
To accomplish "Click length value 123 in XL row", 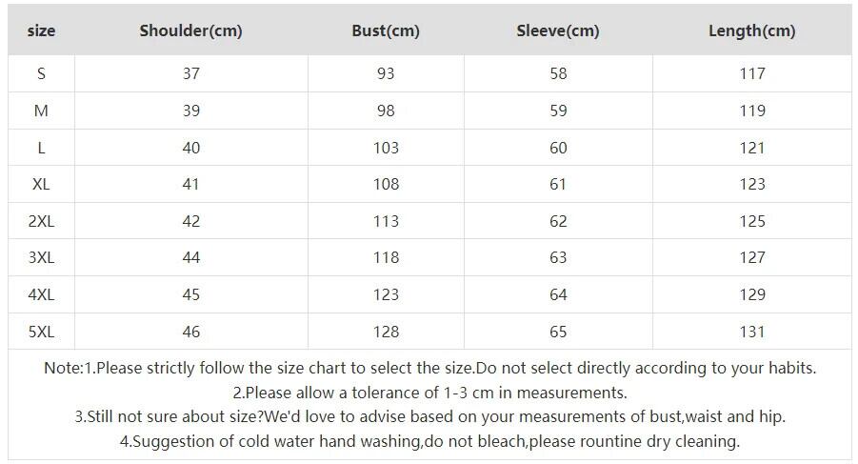I will point(752,184).
